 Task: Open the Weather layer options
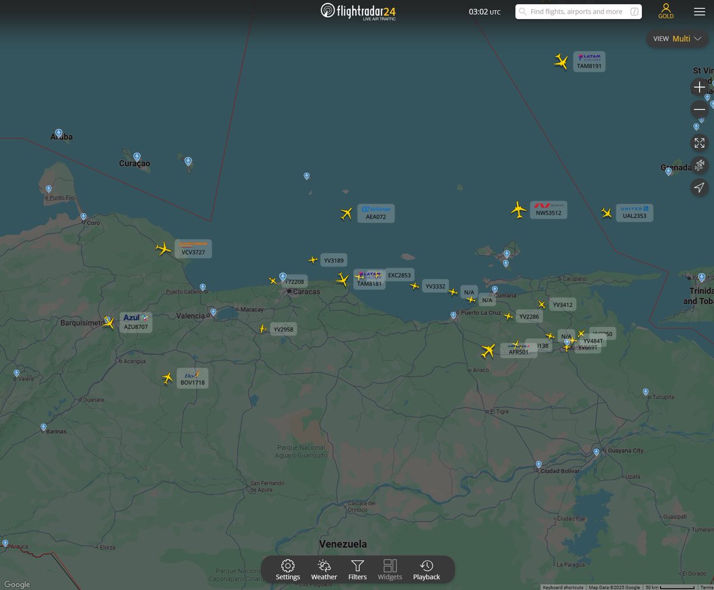click(x=324, y=570)
